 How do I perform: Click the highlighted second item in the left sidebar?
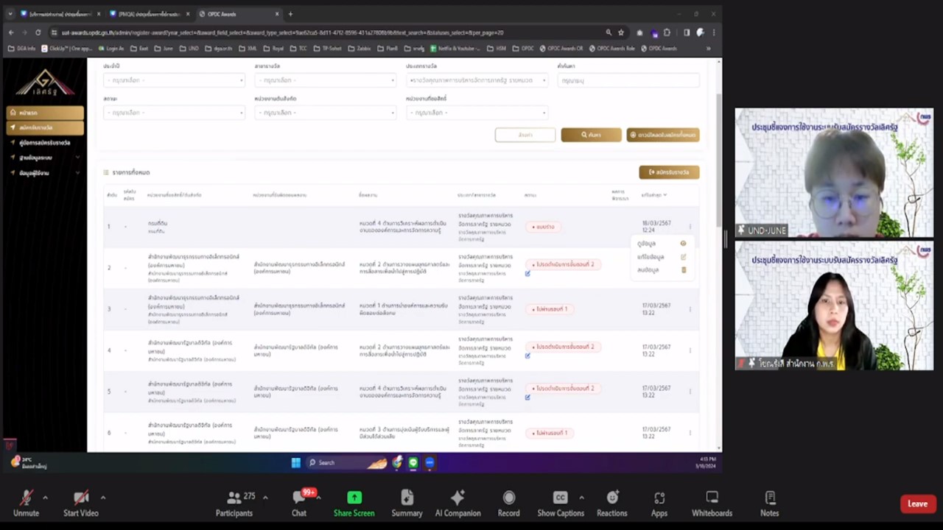click(x=46, y=127)
